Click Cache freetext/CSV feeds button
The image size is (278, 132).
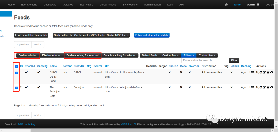[x=89, y=35]
